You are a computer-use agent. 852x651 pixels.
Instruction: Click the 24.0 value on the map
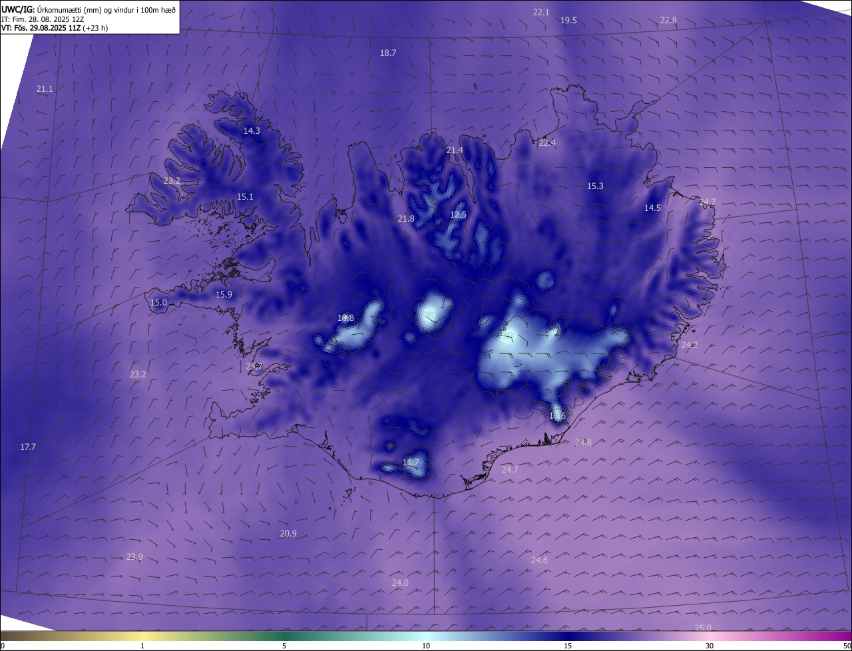coord(400,583)
